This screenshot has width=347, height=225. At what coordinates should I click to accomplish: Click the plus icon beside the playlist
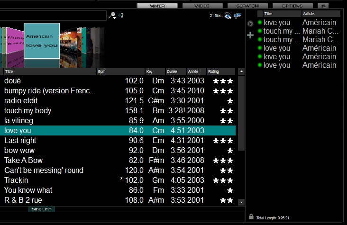(251, 35)
